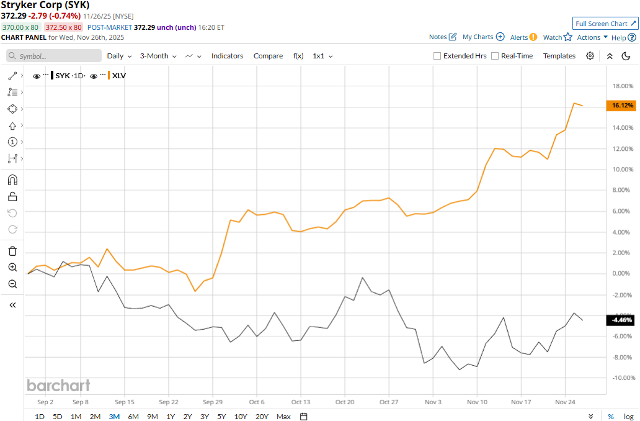The width and height of the screenshot is (640, 421).
Task: Select the trend line drawing tool
Action: 12,76
